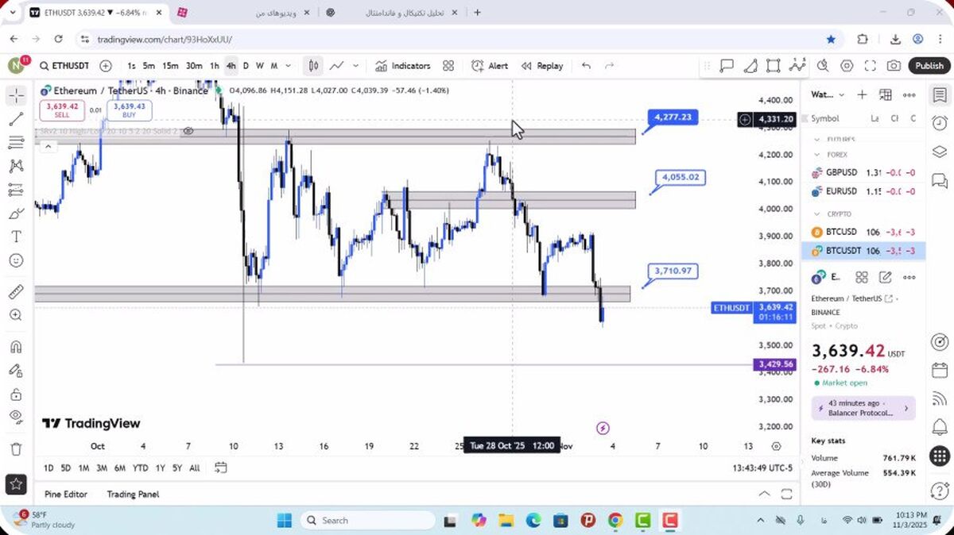Open the Watchlist name dropdown
954x535 pixels.
coord(828,94)
